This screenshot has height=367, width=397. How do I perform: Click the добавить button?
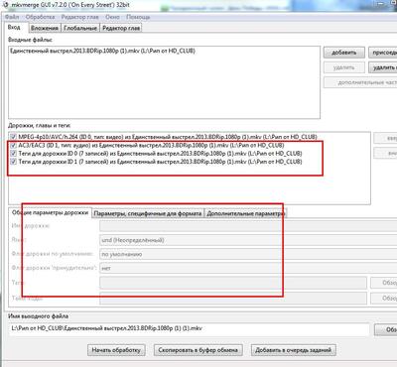pos(343,53)
